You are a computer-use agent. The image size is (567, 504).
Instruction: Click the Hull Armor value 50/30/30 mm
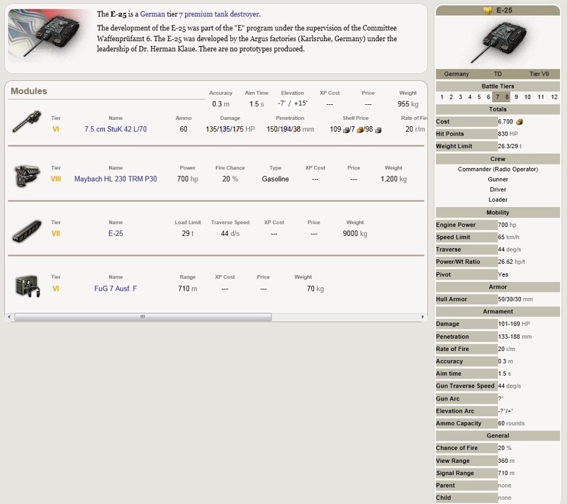coord(515,299)
